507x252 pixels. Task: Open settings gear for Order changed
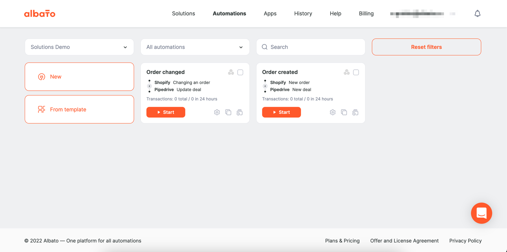[217, 112]
